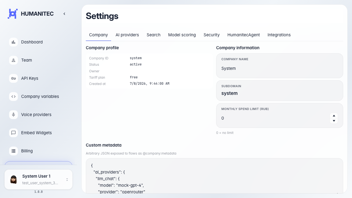The height and width of the screenshot is (198, 352).
Task: Select the Company tab
Action: pyautogui.click(x=98, y=35)
